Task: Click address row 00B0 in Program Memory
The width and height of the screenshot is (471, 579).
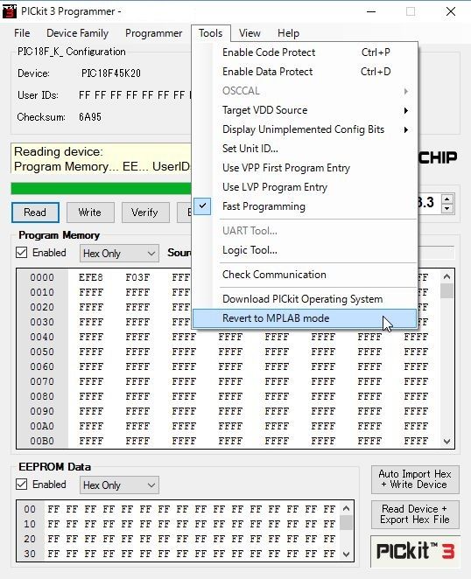Action: (42, 441)
